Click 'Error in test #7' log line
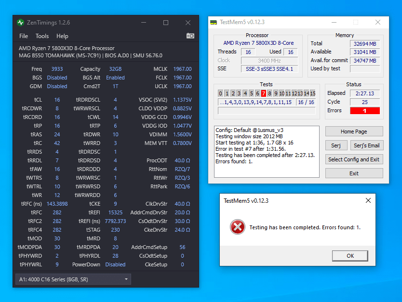Screen dimensions: 402x302 pyautogui.click(x=251, y=149)
